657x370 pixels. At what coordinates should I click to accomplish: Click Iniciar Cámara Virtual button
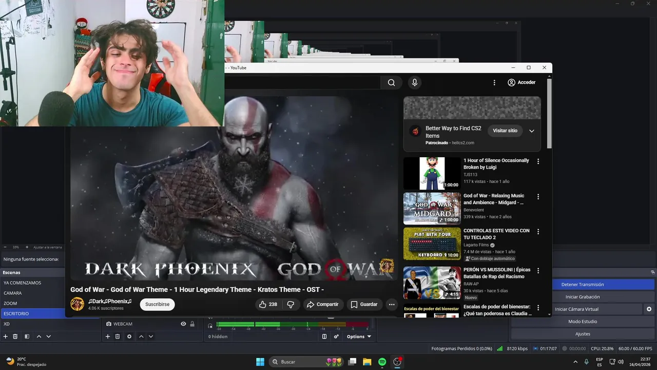[x=576, y=309]
